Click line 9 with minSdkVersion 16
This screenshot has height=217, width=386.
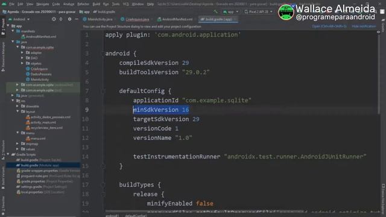(x=161, y=110)
